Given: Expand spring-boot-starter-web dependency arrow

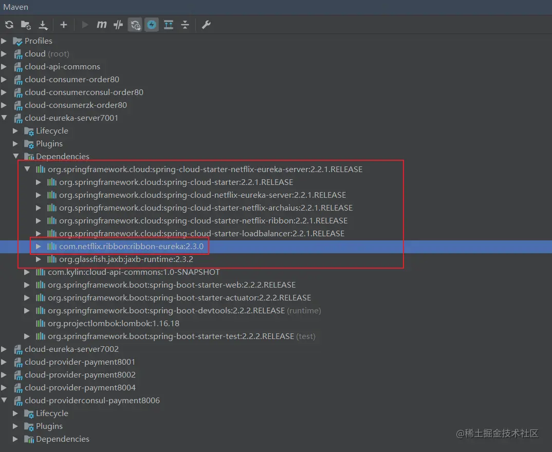Looking at the screenshot, I should click(27, 285).
